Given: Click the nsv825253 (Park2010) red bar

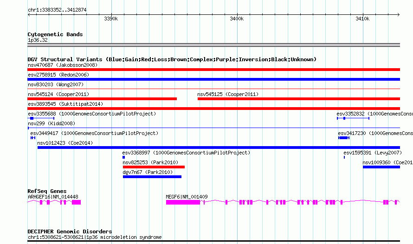Looking at the screenshot, I should point(154,167).
